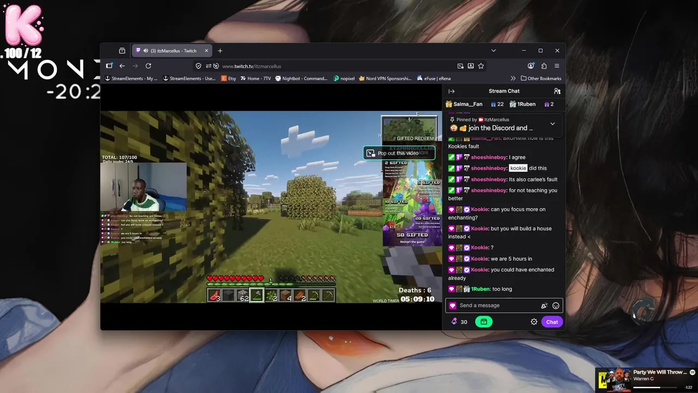Open the Etsy bookmark
698x393 pixels.
tap(228, 79)
